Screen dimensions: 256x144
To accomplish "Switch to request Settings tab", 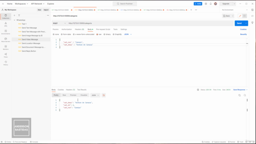I will 124,29.
